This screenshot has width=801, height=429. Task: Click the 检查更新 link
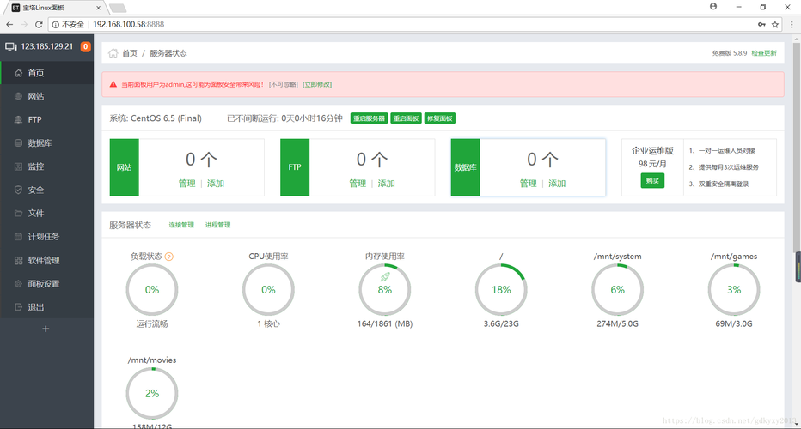pyautogui.click(x=763, y=53)
